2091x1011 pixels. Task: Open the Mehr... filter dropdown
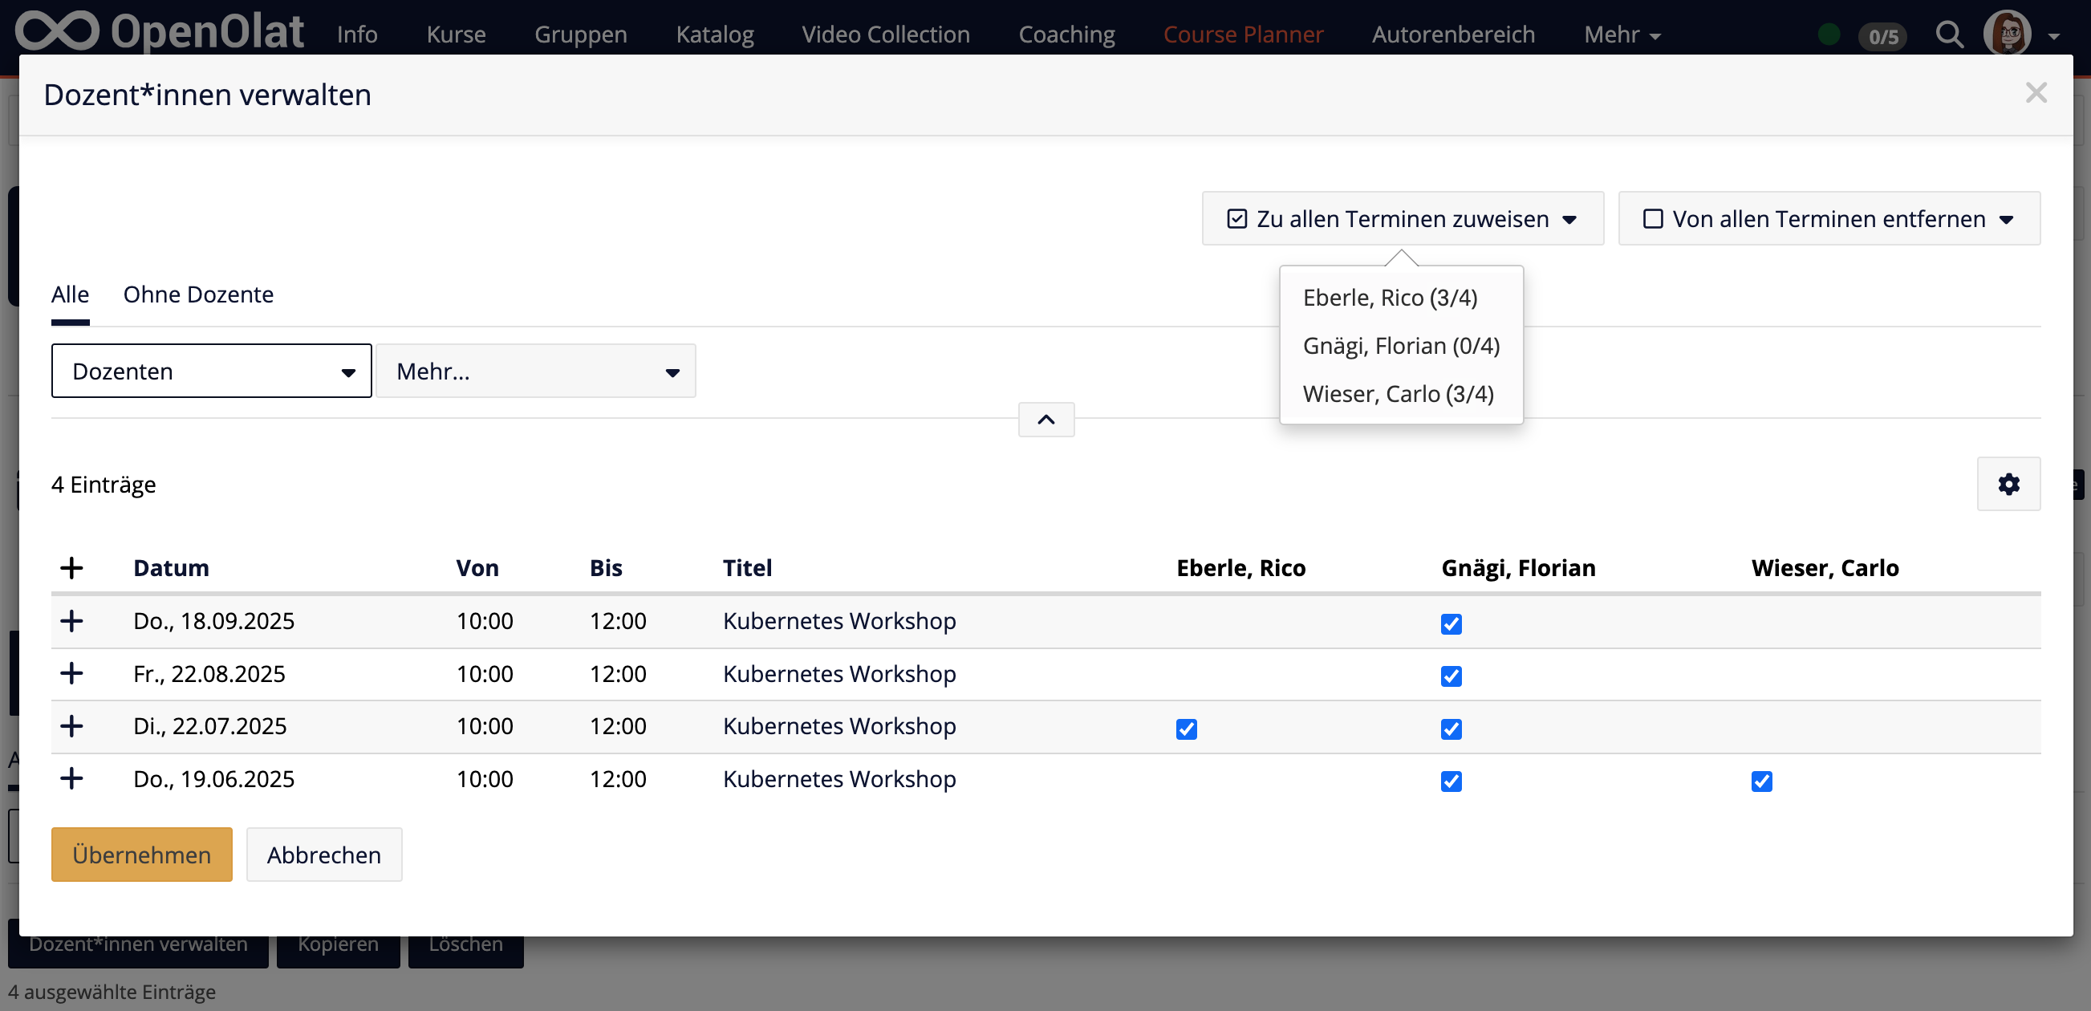click(x=535, y=372)
